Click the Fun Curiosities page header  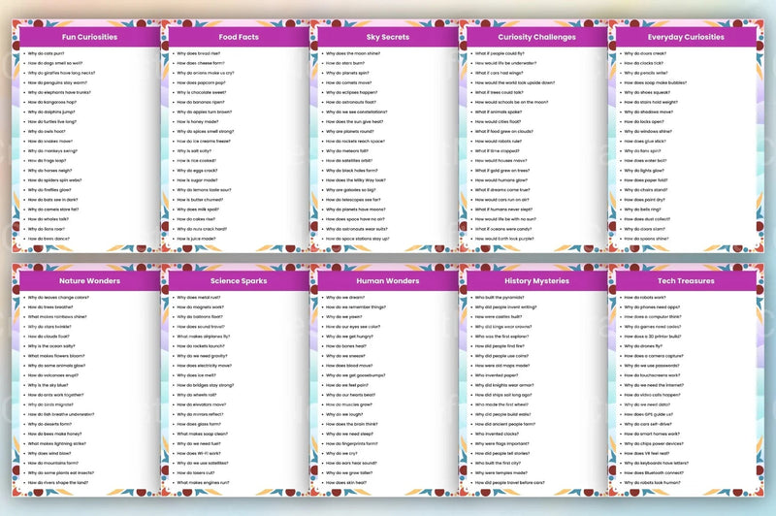coord(89,37)
